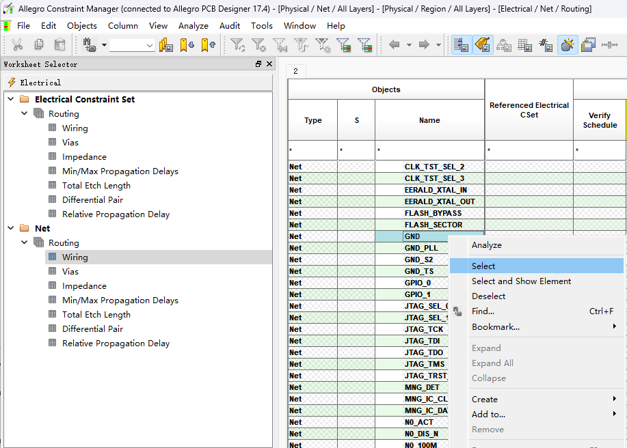Click the Copy icon in the toolbar
627x448 pixels.
[x=39, y=44]
